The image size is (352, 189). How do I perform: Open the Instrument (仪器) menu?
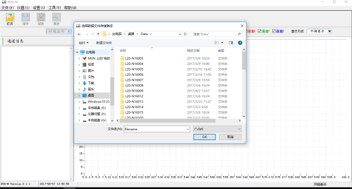23,8
